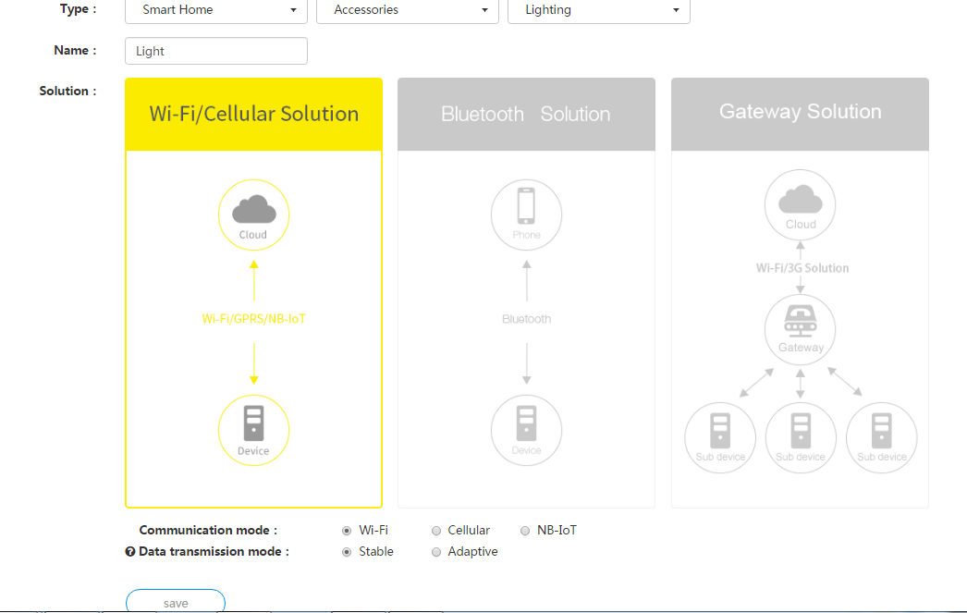The image size is (967, 613).
Task: Select the Wi-Fi/Cellular Solution header
Action: [x=253, y=114]
